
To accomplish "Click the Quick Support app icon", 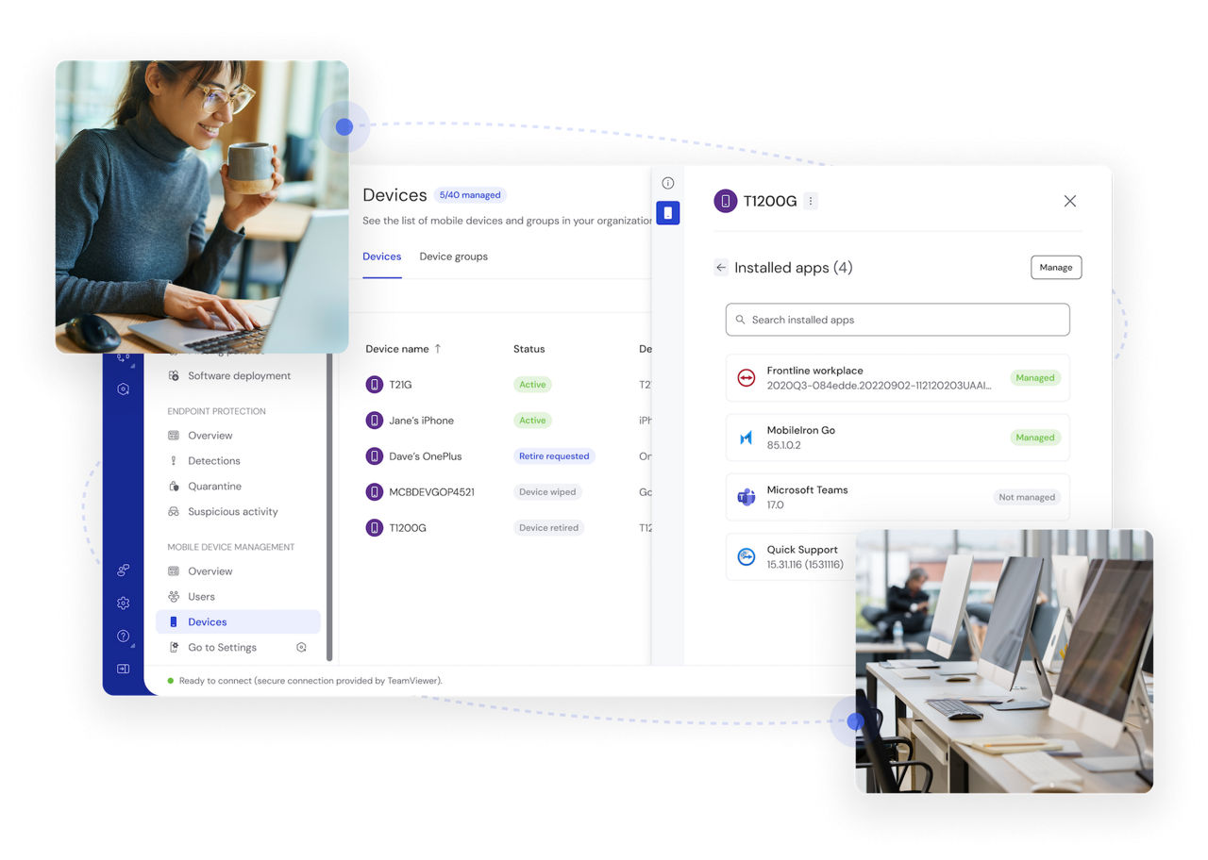I will pos(747,556).
